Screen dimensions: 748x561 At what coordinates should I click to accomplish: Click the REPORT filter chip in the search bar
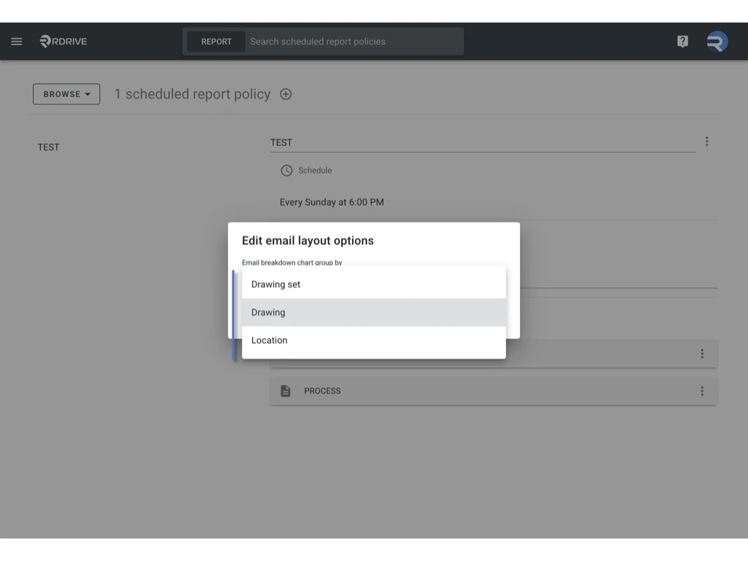click(216, 41)
